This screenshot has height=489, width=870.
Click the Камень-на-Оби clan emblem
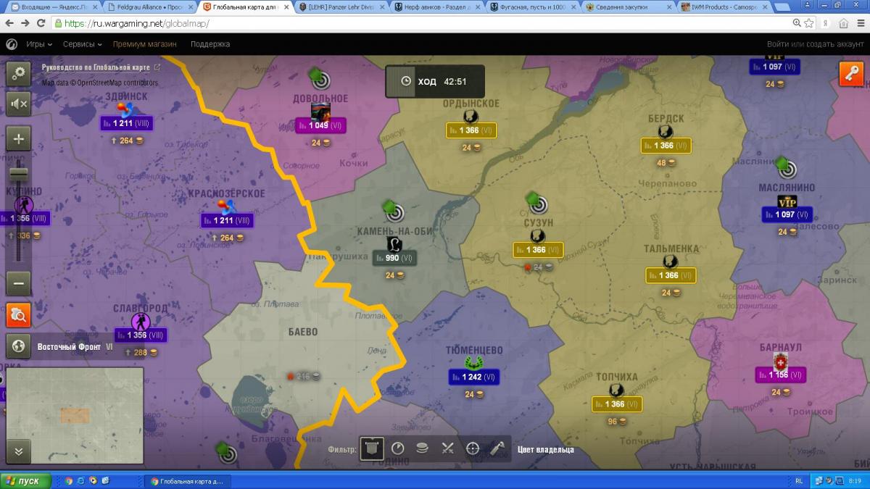(x=394, y=243)
